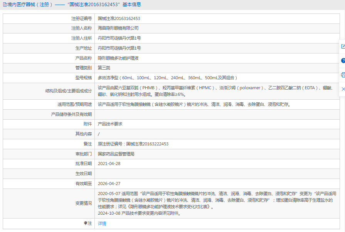The width and height of the screenshot is (345, 232).
Task: Open the edit/feedback icon in right sidebar
Action: tap(343, 46)
